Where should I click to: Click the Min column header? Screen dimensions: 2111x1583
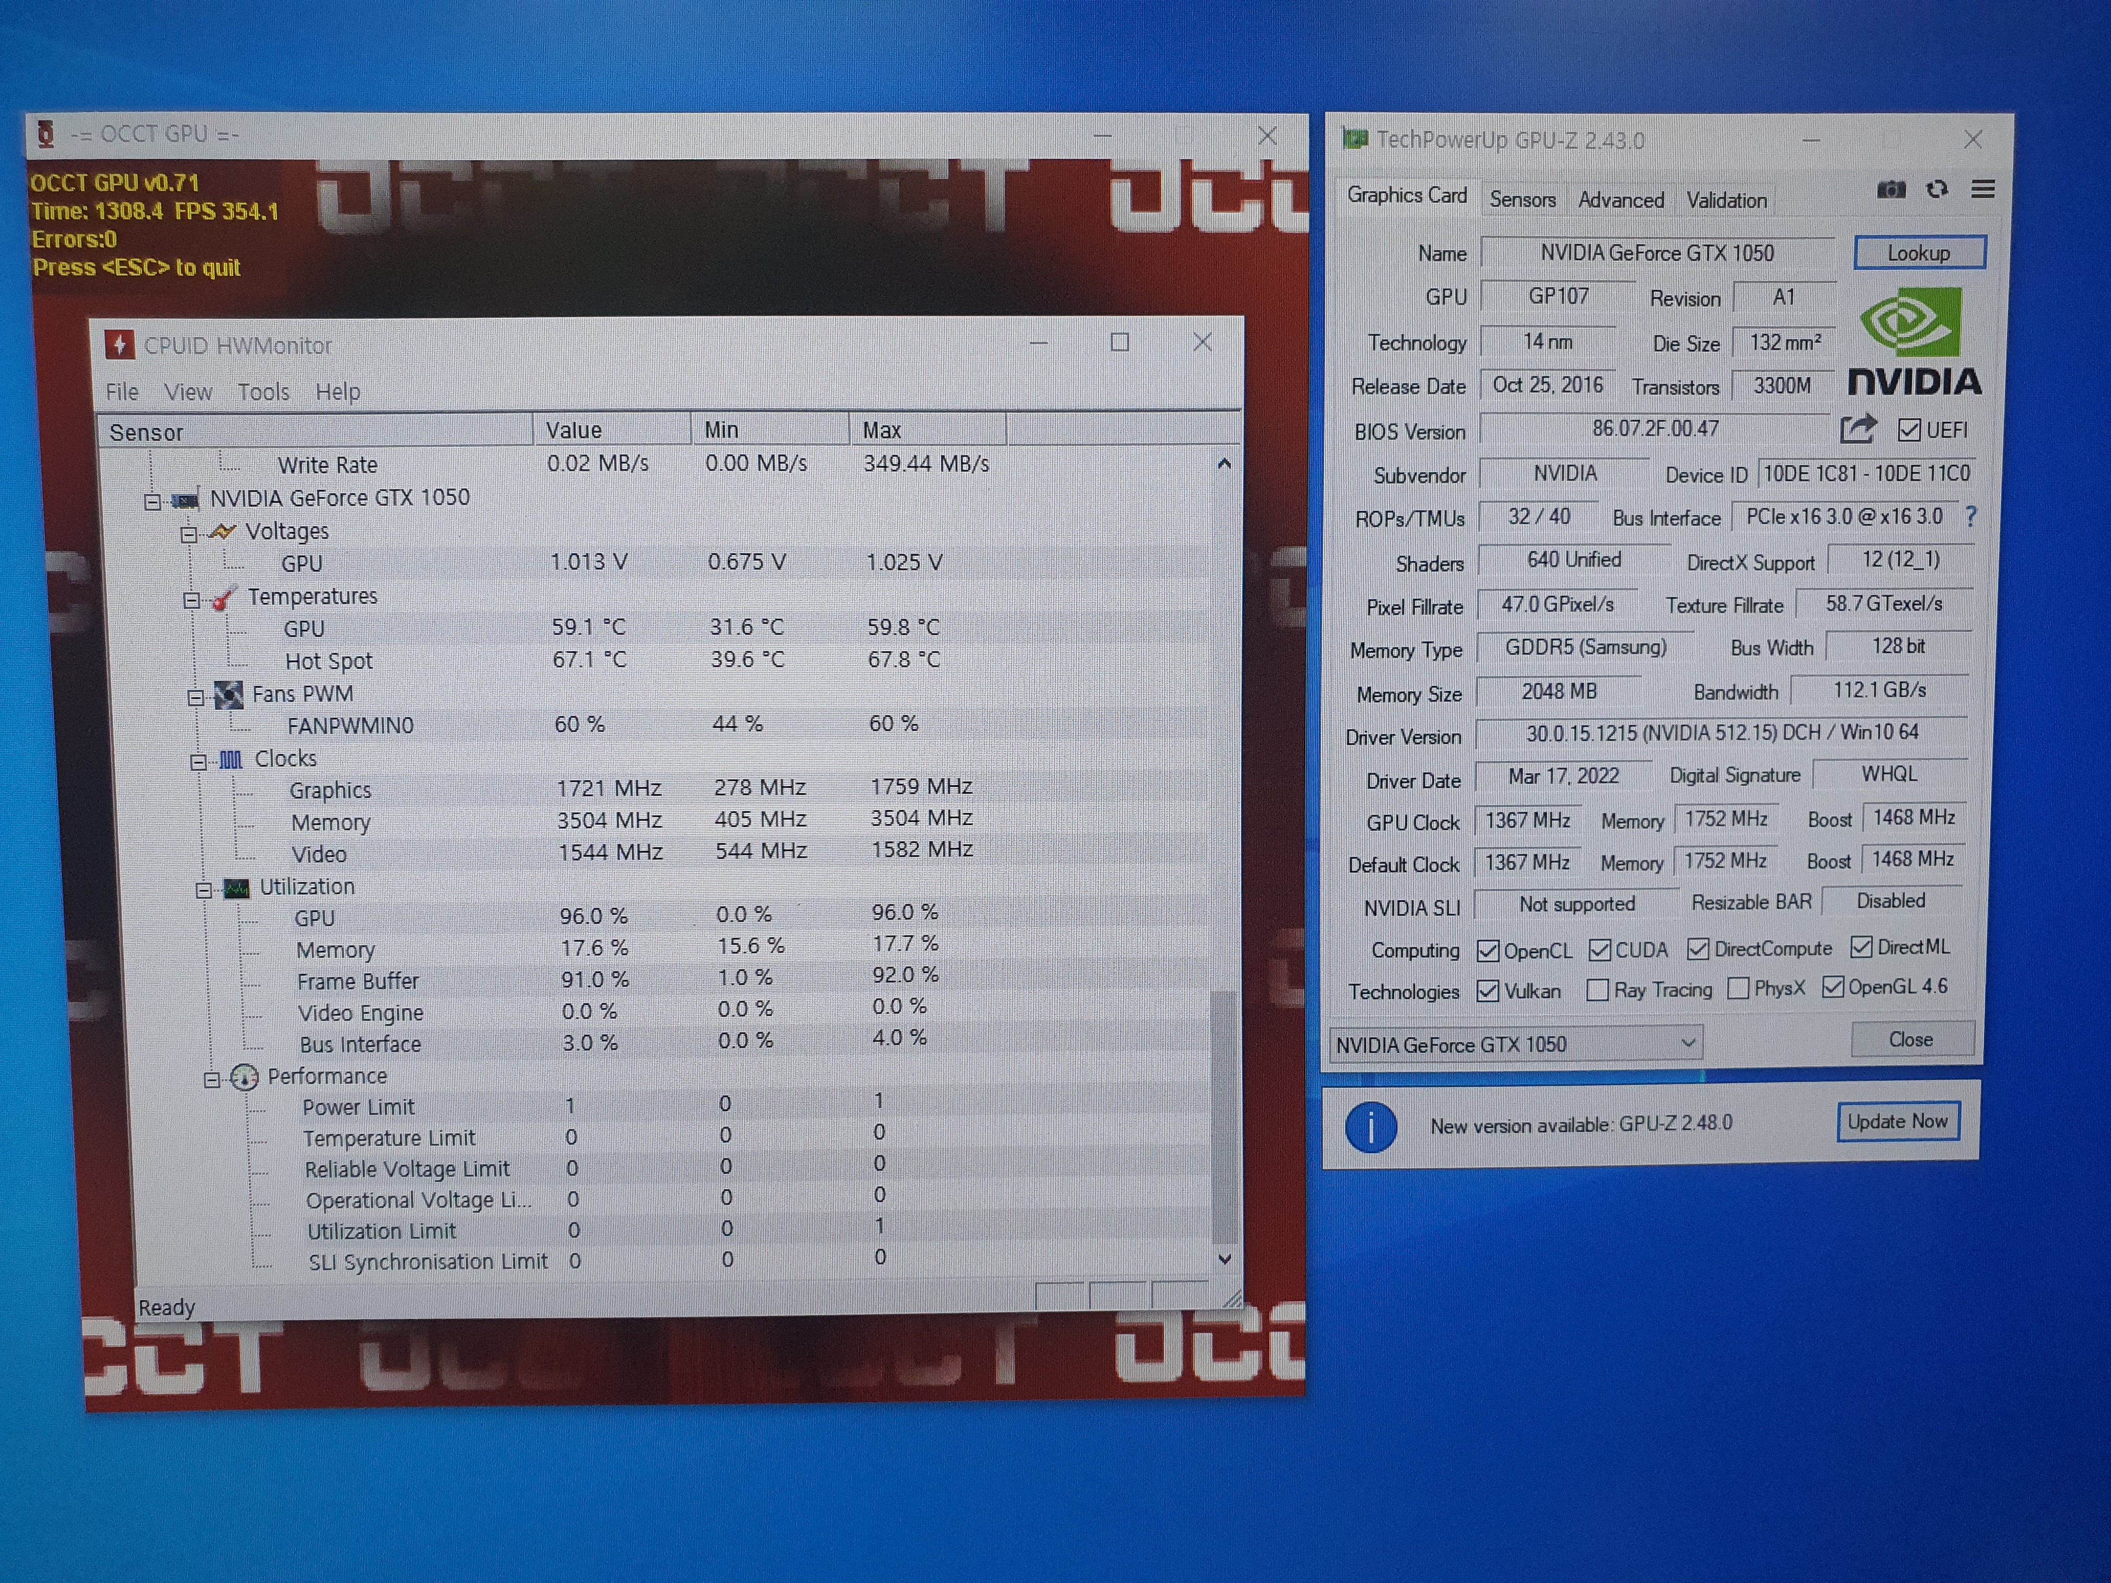coord(769,429)
